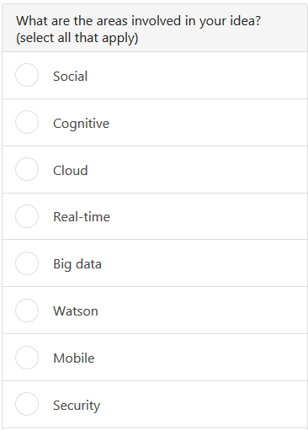Check the Cognitive option circle

point(27,122)
